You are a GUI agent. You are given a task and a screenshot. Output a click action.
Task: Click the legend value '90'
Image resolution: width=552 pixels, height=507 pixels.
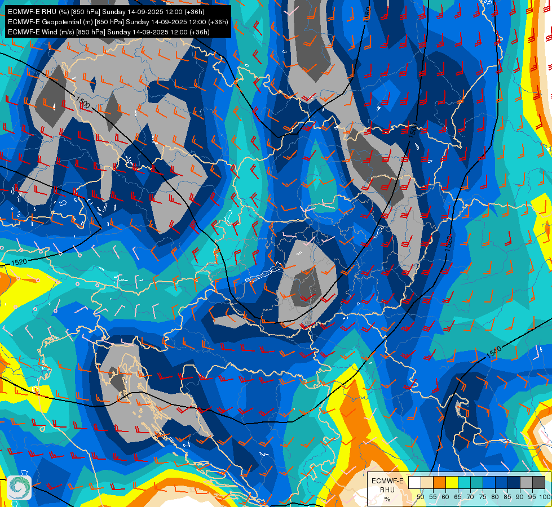(520, 497)
